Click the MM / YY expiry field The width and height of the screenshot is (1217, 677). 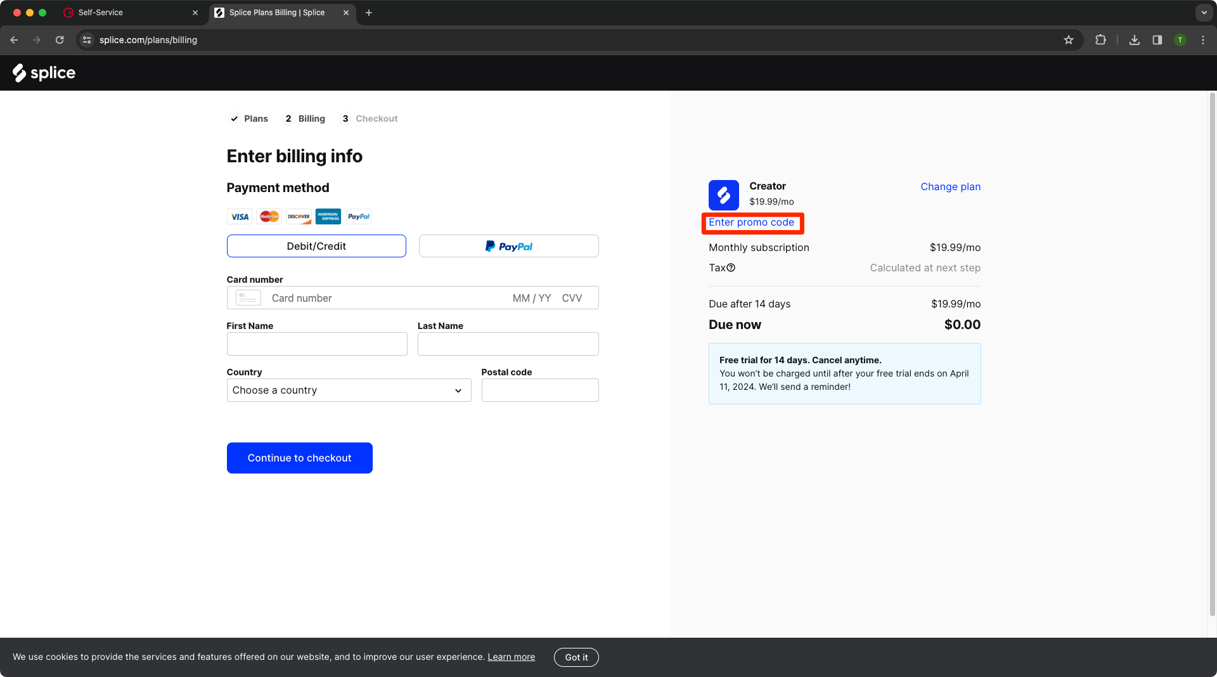(x=532, y=298)
